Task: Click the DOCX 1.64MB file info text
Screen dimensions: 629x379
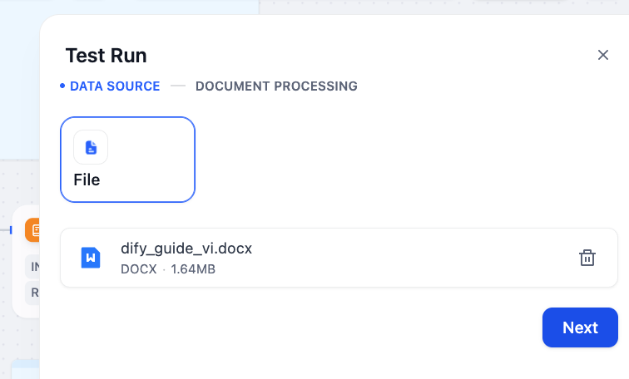Action: pyautogui.click(x=168, y=268)
